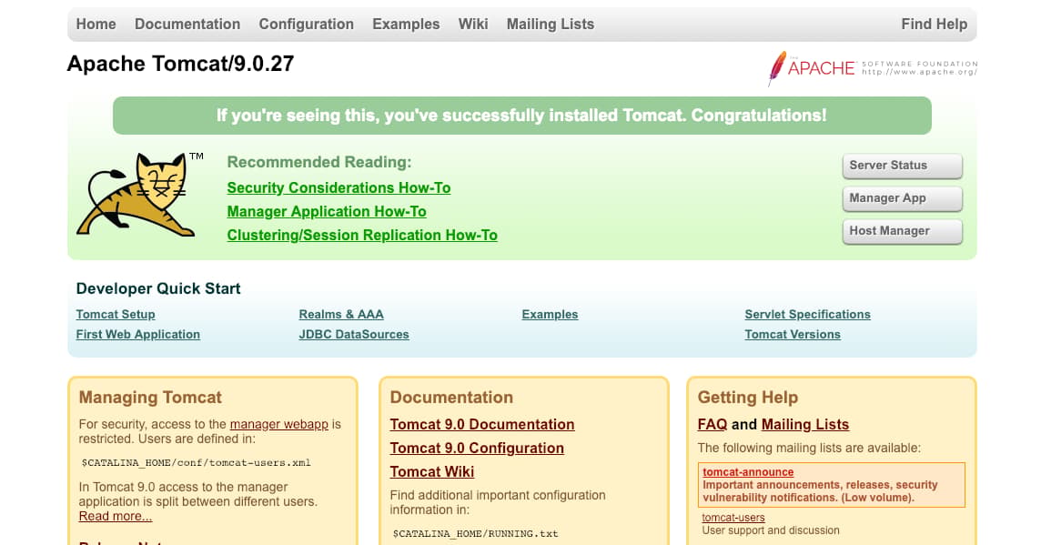Open Examples in the top navigation bar

tap(406, 24)
